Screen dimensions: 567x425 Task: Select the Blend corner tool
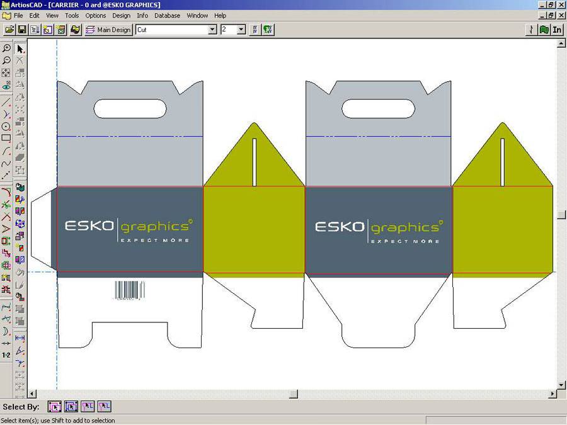(6, 192)
